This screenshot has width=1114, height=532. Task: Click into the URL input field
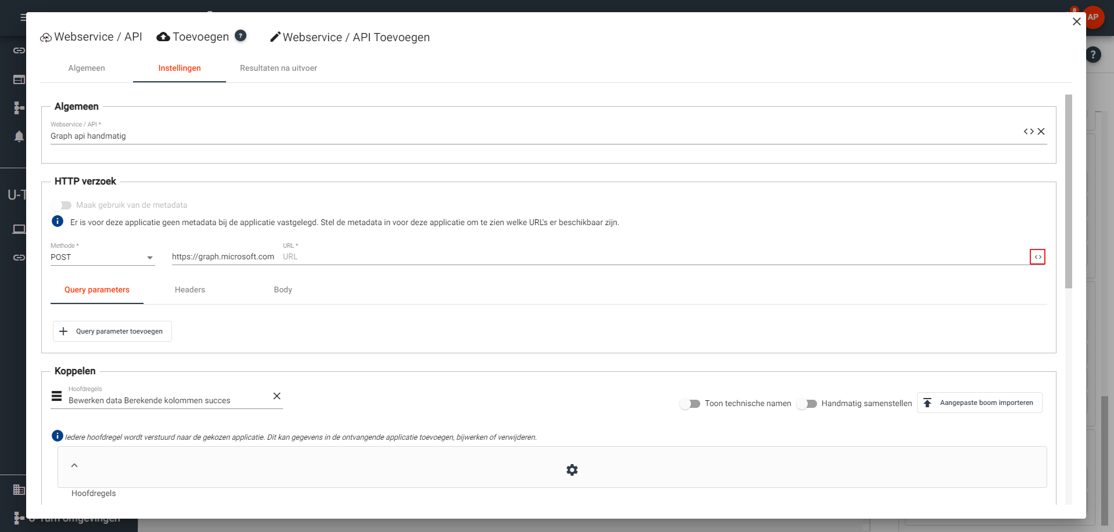coord(651,257)
